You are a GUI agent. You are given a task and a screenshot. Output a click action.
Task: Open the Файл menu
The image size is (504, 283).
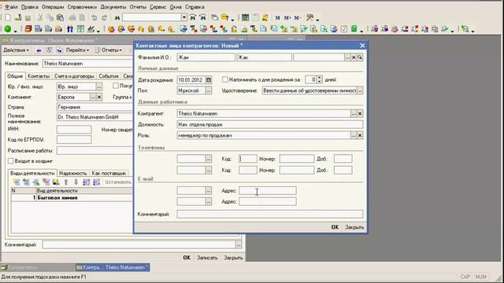[12, 7]
